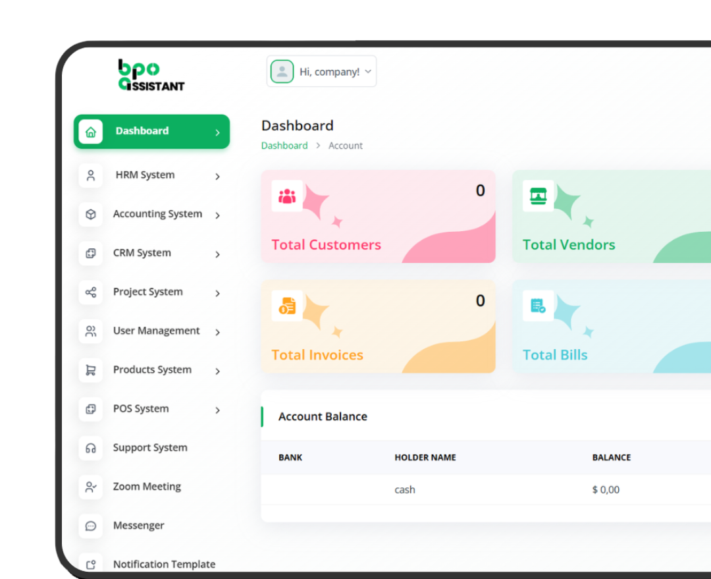Expand the POS System submenu chevron
Viewport: 711px width, 579px height.
(x=218, y=410)
